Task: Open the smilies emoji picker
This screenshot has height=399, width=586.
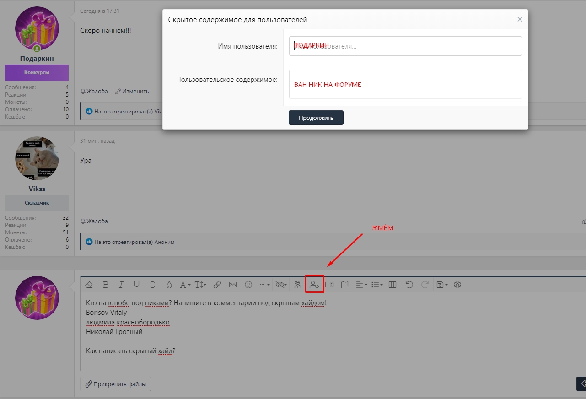Action: [x=248, y=285]
